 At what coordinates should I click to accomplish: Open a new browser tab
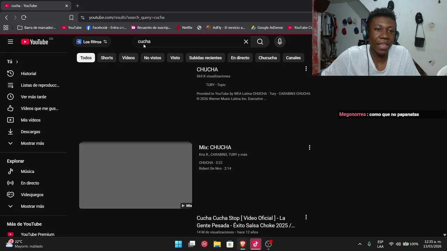(78, 6)
